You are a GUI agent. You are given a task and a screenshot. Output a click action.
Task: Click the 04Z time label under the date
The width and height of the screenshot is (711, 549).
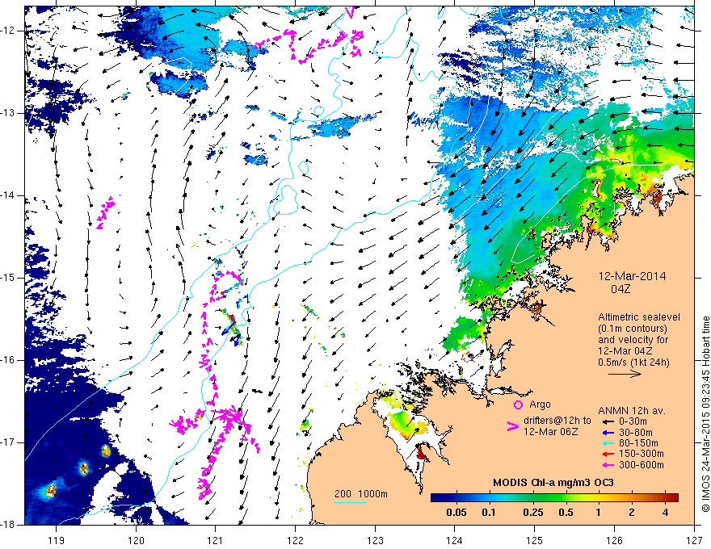(621, 289)
